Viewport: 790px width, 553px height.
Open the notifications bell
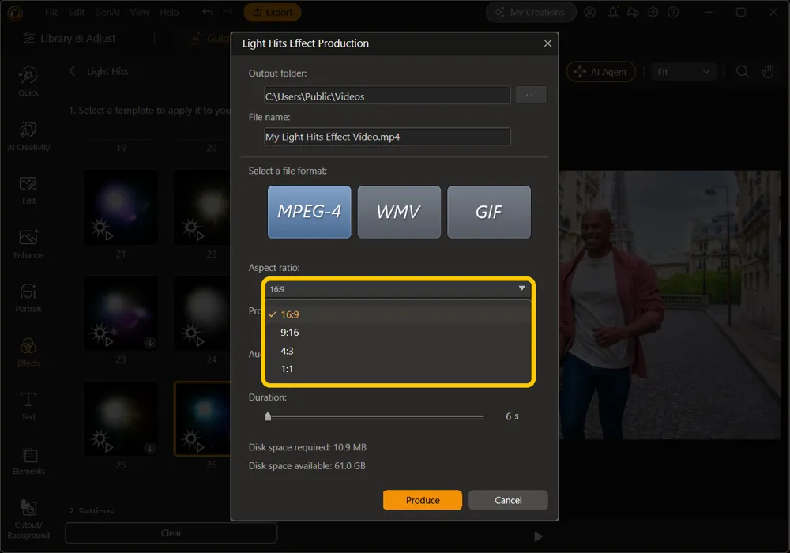tap(613, 12)
